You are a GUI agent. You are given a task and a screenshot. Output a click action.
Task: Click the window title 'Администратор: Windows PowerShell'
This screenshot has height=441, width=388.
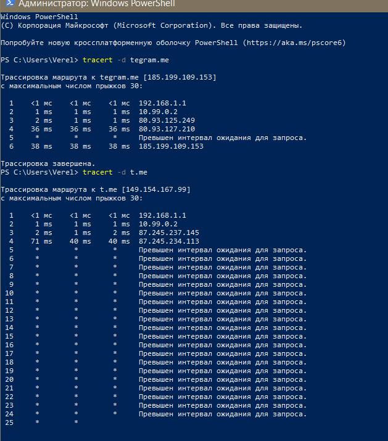[x=97, y=4]
